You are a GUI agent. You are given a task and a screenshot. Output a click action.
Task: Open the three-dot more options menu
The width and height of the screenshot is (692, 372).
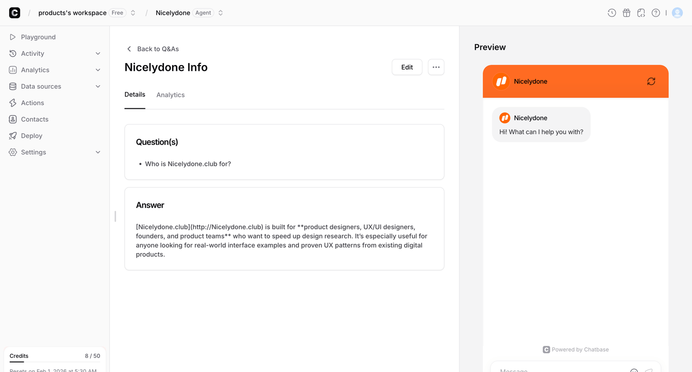pyautogui.click(x=436, y=67)
